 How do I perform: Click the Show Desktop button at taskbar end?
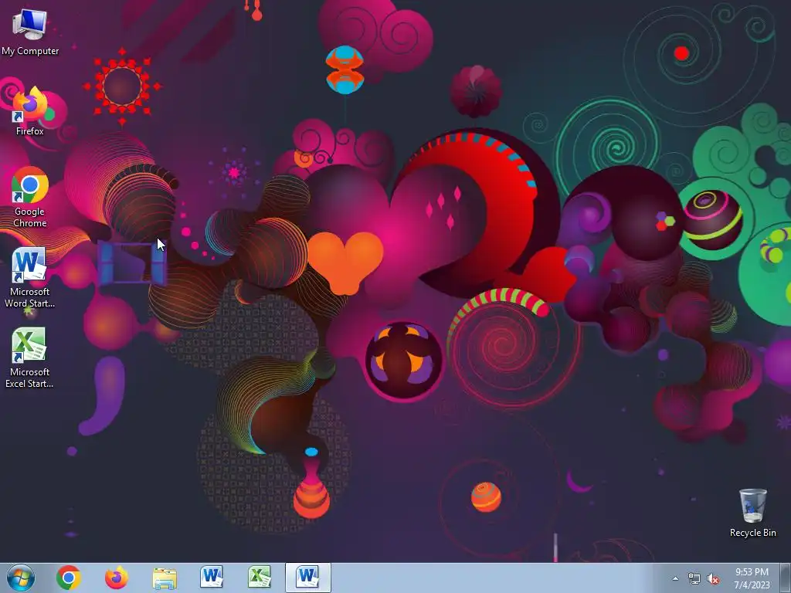785,578
